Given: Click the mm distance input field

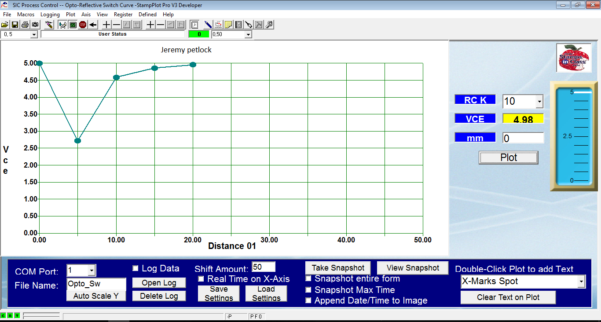Looking at the screenshot, I should click(x=523, y=138).
